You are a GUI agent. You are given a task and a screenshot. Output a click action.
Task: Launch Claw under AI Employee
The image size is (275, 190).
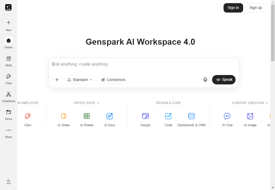(28, 120)
